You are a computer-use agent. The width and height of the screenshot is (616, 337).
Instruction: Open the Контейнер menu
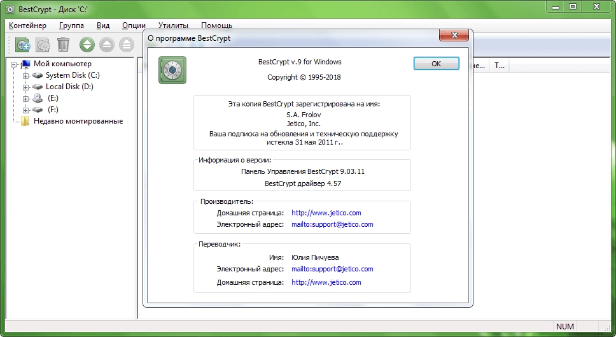pos(27,25)
